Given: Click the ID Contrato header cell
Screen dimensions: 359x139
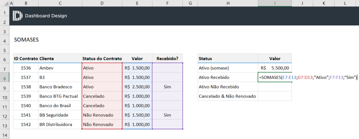Looking at the screenshot, I should [x=26, y=58].
